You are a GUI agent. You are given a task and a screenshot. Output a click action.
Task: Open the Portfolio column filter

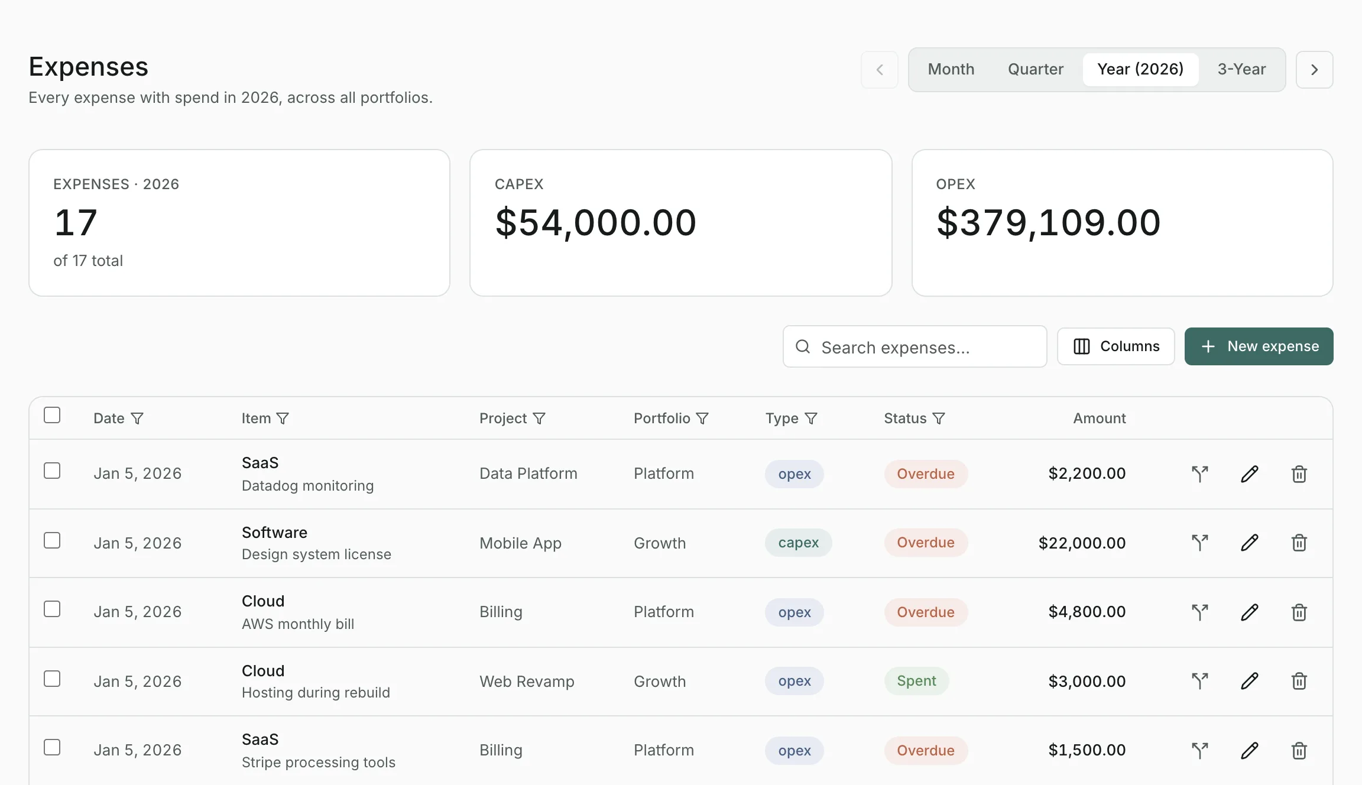[702, 419]
